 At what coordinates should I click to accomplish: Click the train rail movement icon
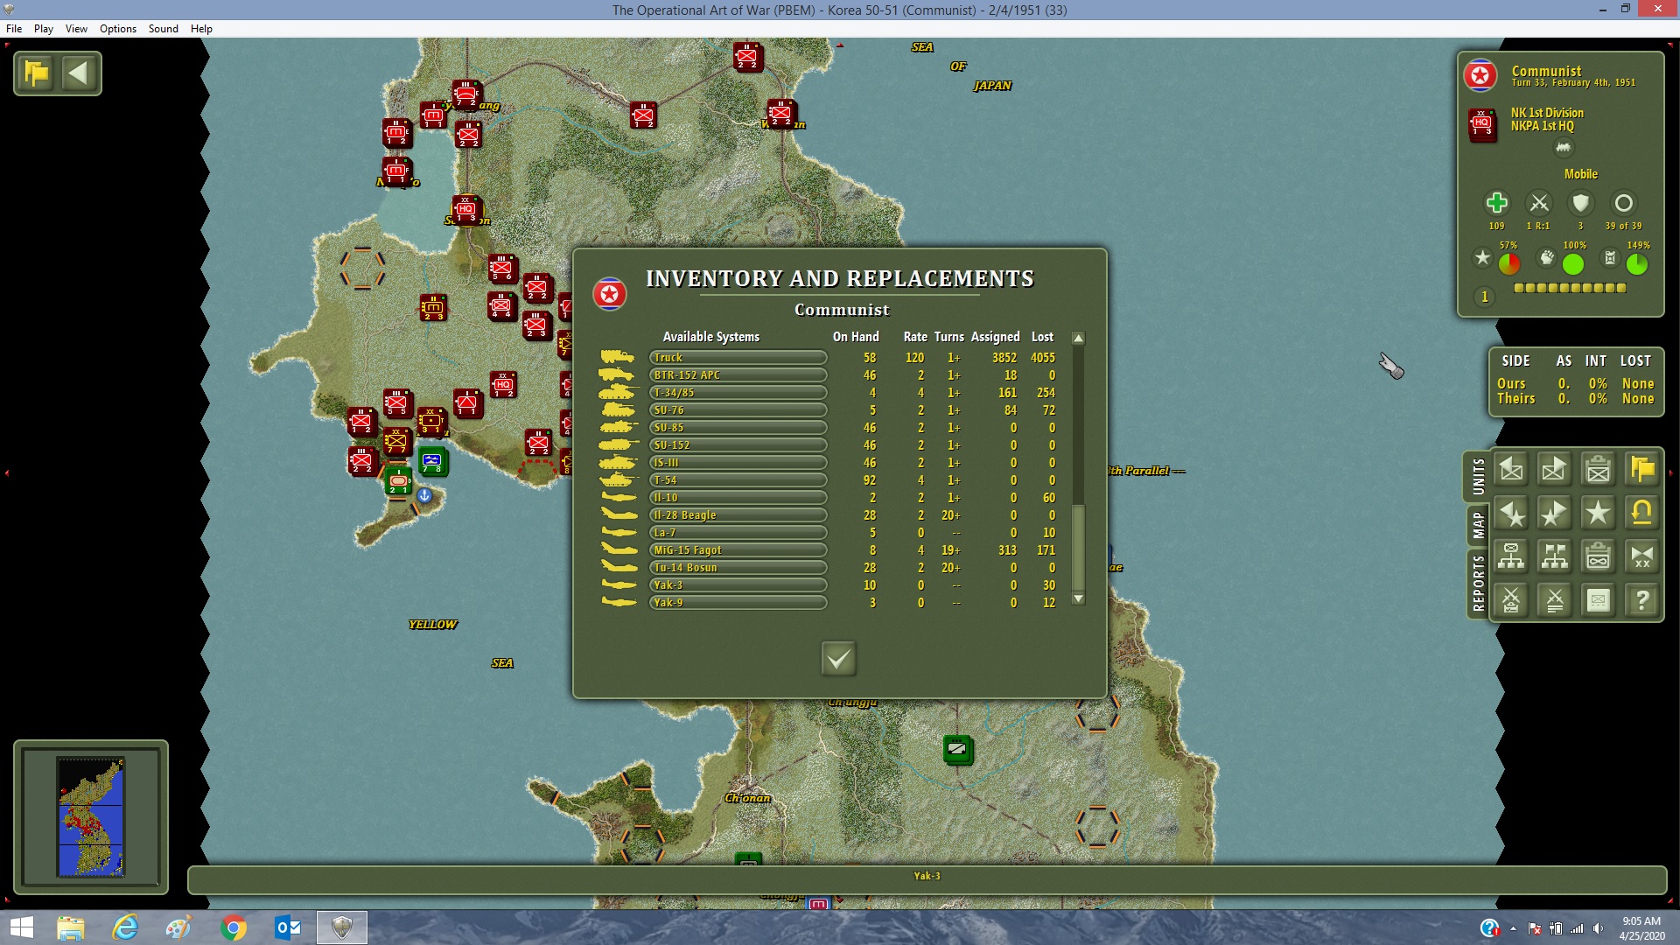tap(1563, 148)
